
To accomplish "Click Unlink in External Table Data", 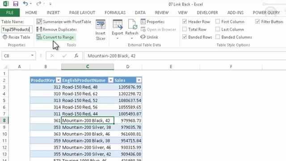I will tap(149, 37).
